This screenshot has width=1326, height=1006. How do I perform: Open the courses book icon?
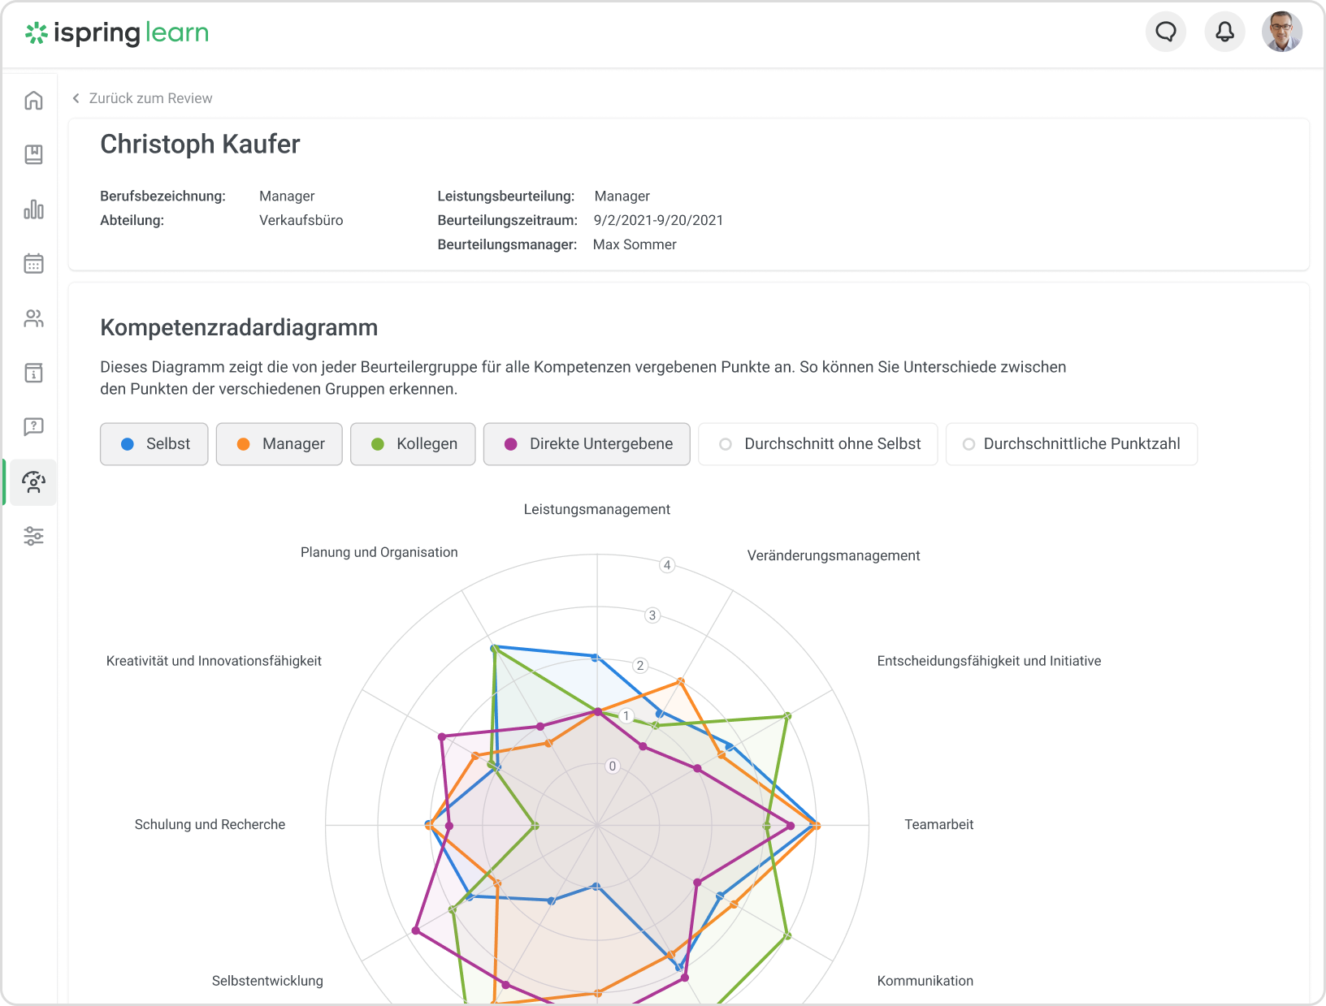tap(33, 154)
